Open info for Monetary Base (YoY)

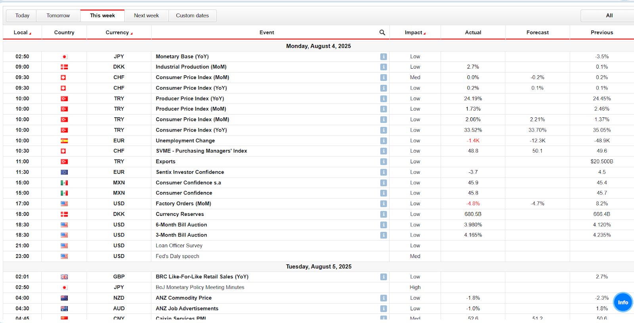tap(383, 57)
